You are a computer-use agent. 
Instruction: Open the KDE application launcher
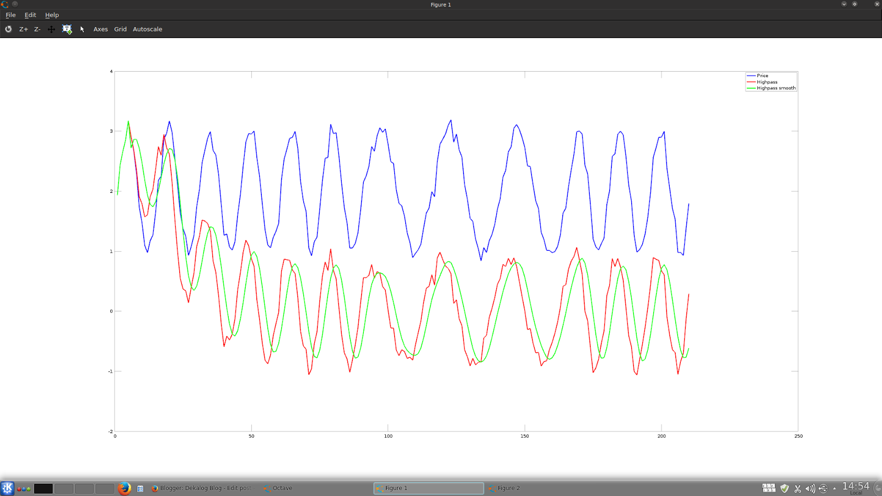click(x=8, y=488)
